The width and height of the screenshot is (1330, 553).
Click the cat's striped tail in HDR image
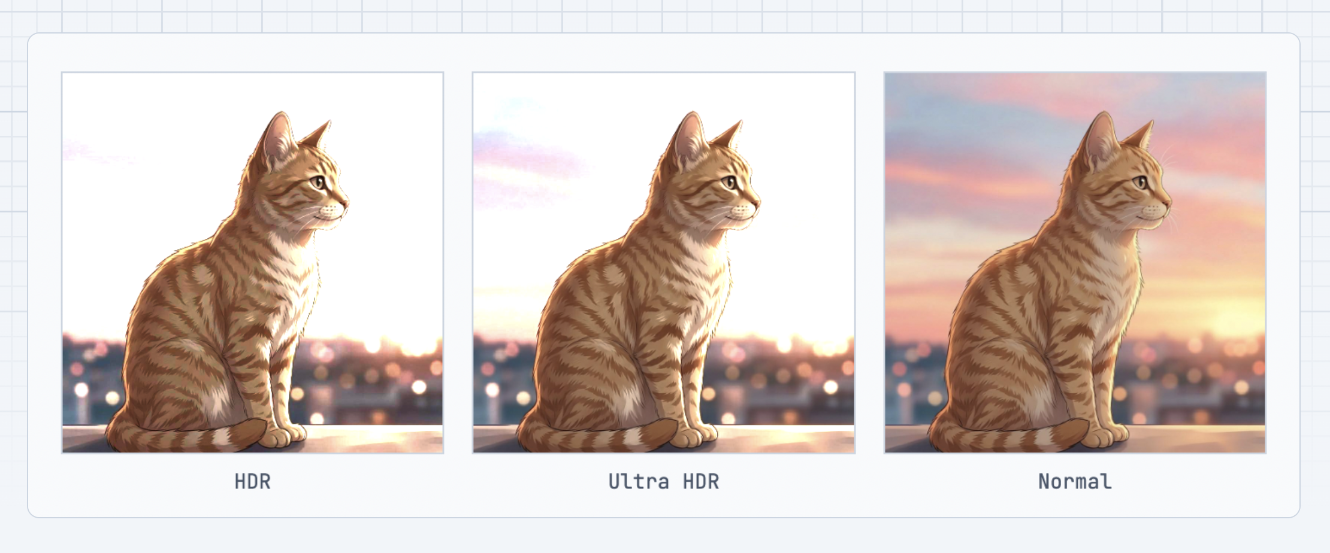(x=187, y=436)
